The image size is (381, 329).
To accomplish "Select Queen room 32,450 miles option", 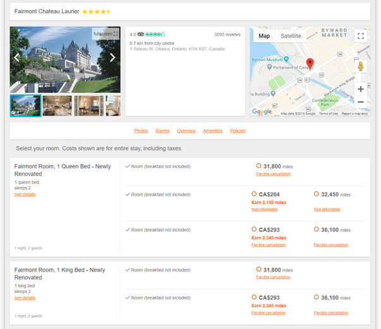I will tap(316, 194).
